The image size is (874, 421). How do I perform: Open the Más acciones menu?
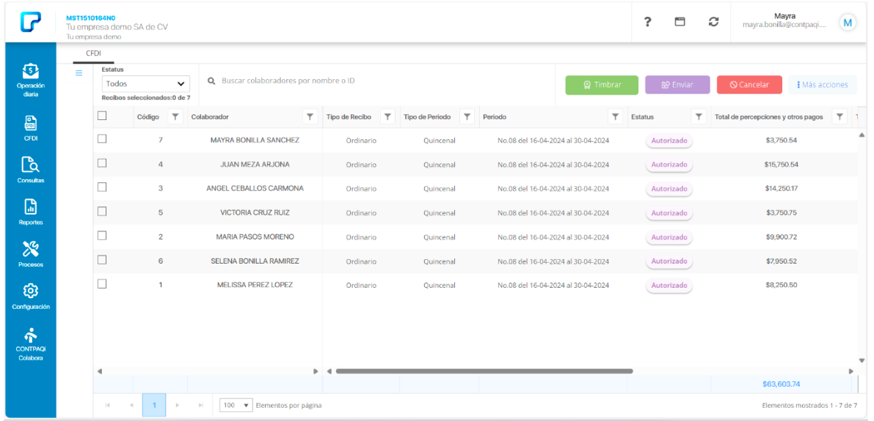coord(821,85)
